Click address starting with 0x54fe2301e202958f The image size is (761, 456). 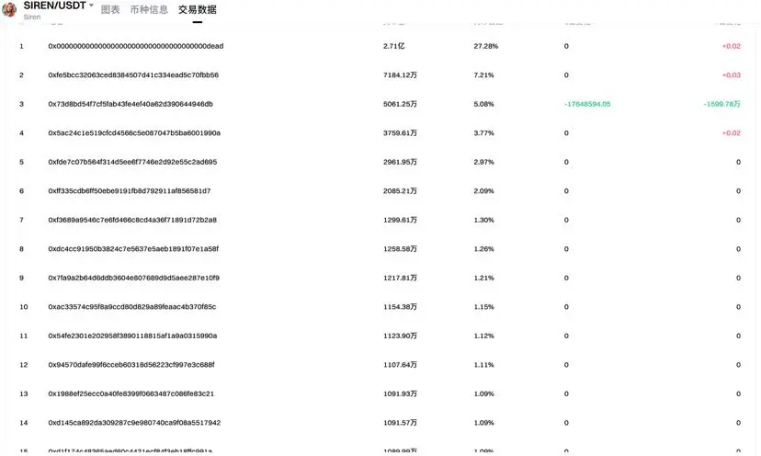click(132, 336)
